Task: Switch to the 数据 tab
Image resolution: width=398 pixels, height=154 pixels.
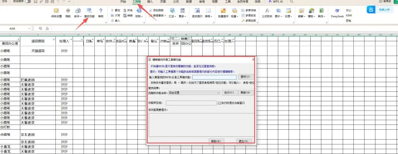Action: 189,1
